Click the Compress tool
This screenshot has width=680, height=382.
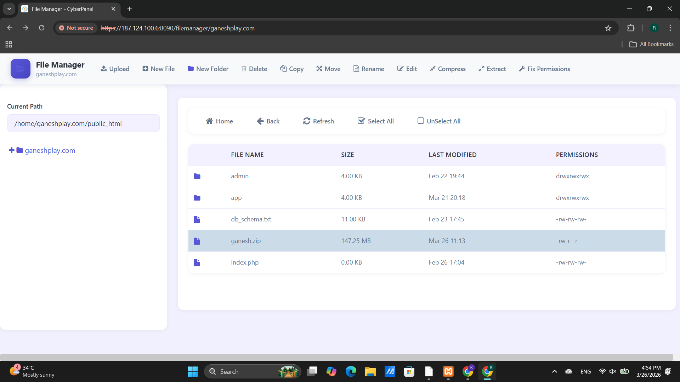[448, 69]
